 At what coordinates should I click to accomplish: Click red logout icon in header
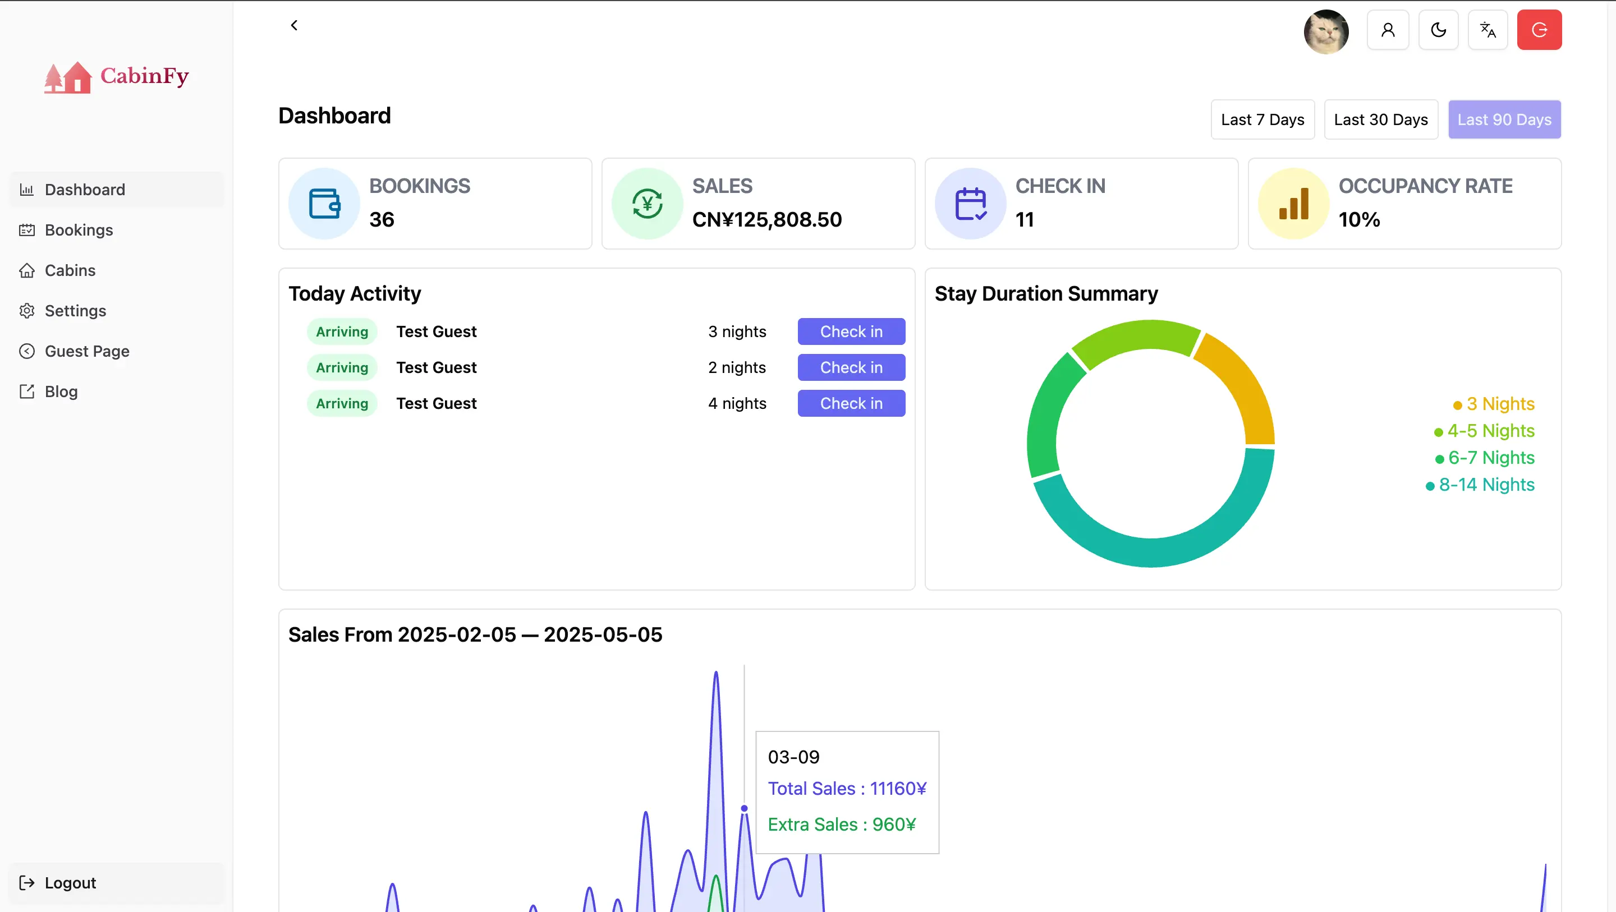pos(1539,30)
